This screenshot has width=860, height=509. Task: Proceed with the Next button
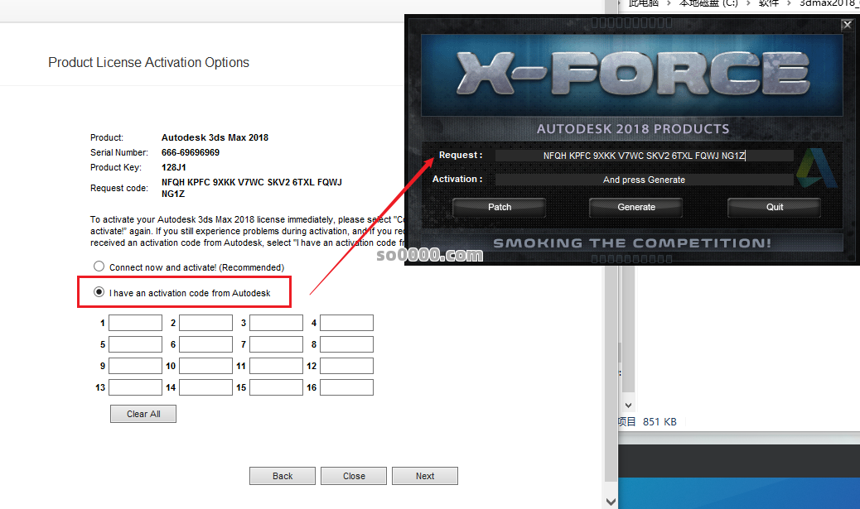click(x=424, y=476)
